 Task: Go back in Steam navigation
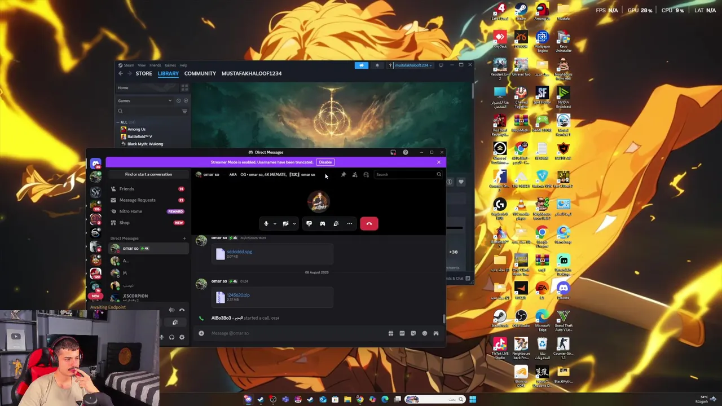(x=120, y=73)
